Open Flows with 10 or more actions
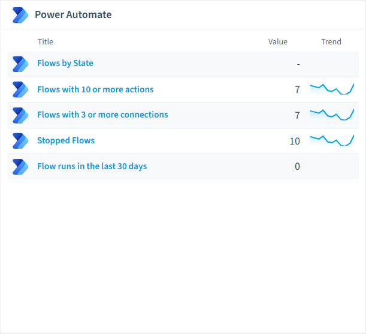 pos(95,89)
